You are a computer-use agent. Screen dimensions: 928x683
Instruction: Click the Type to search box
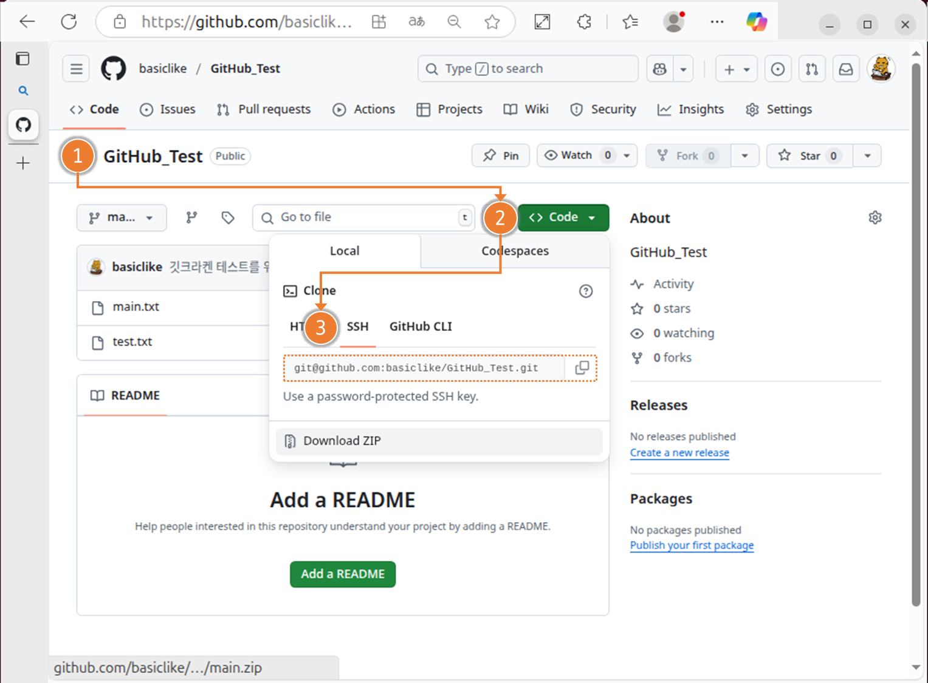528,69
